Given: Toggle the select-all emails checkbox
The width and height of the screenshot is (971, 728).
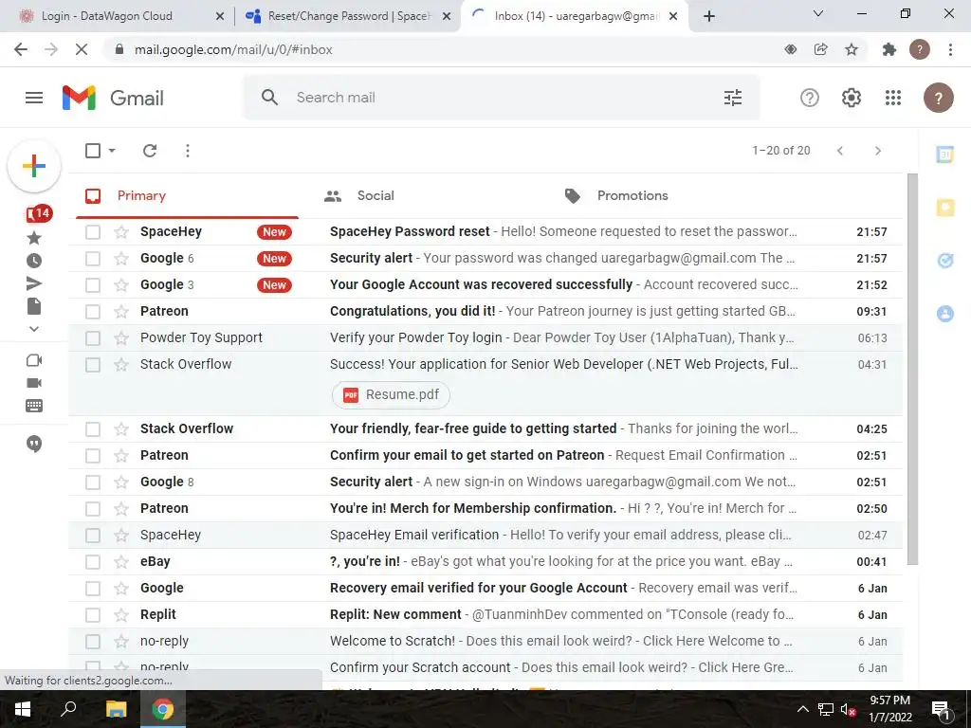Looking at the screenshot, I should (x=93, y=151).
